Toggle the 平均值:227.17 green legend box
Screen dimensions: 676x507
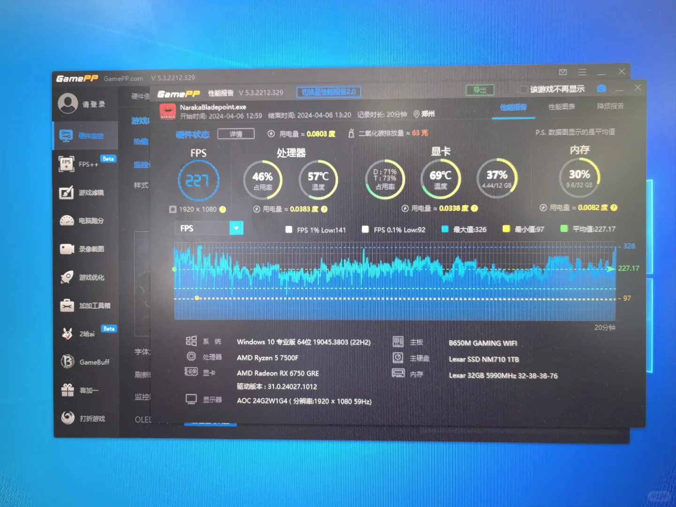coord(564,228)
